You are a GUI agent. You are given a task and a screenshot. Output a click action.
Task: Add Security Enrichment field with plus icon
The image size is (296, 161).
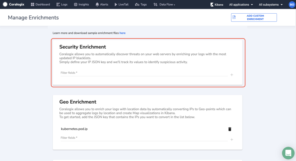tap(232, 75)
